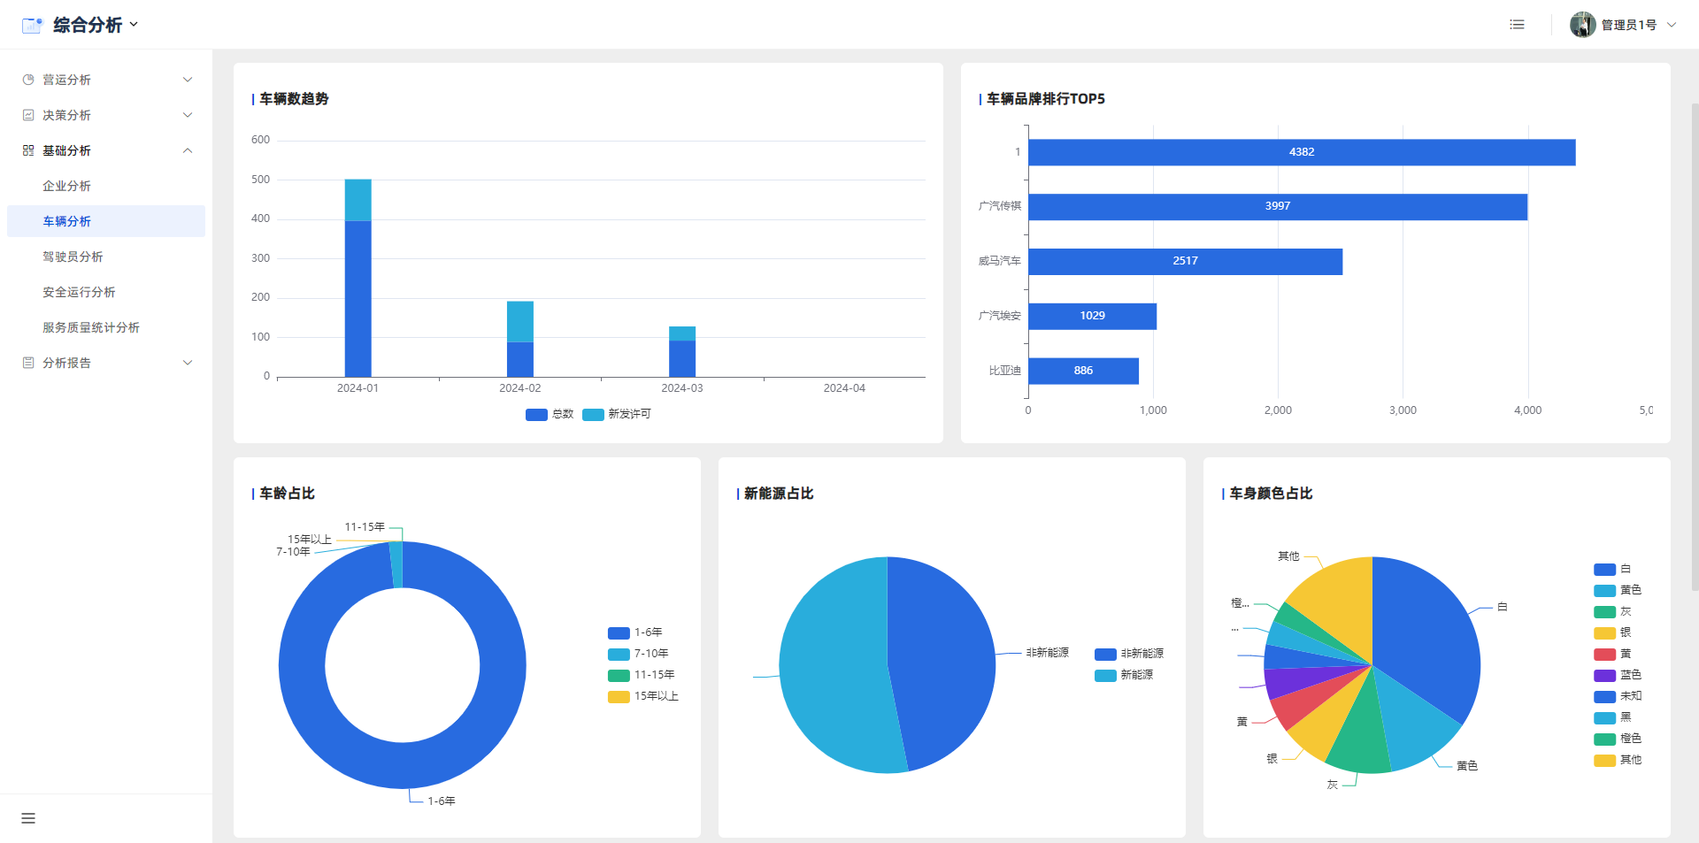Click the 1-6年 legend color swatch
Viewport: 1699px width, 843px height.
(619, 632)
